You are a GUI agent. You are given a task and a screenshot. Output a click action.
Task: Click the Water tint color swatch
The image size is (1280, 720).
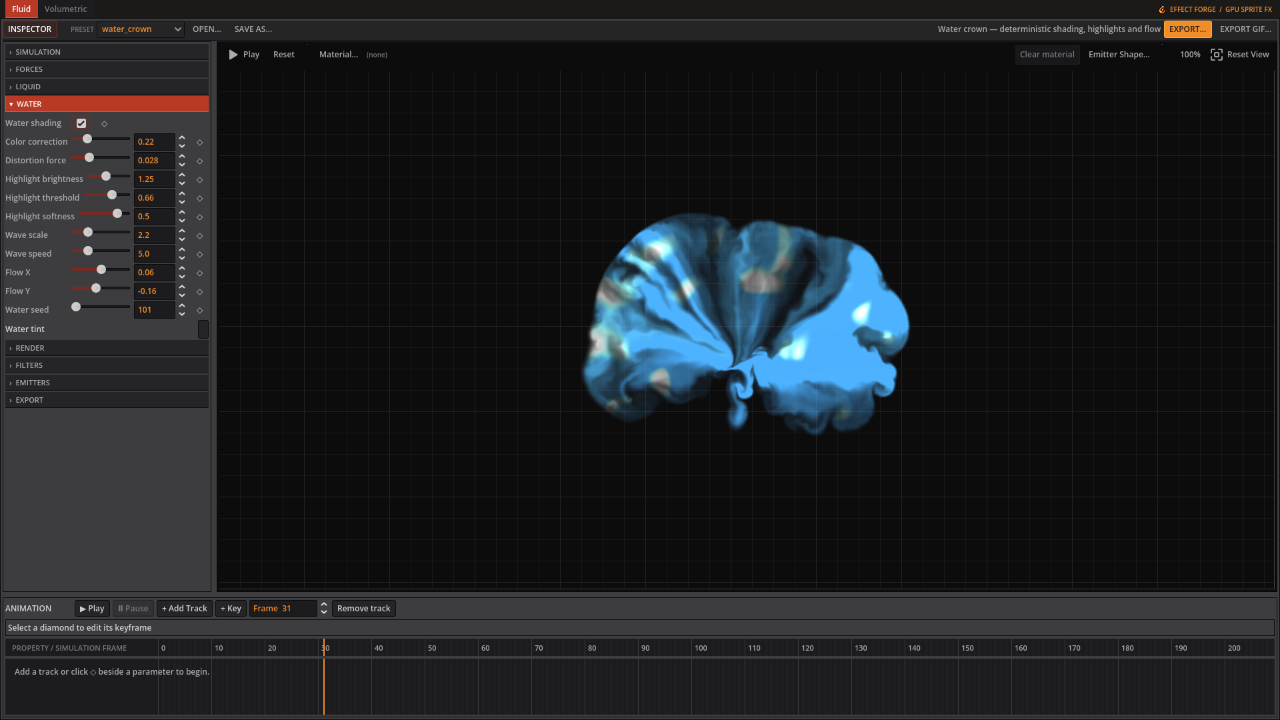click(x=203, y=329)
